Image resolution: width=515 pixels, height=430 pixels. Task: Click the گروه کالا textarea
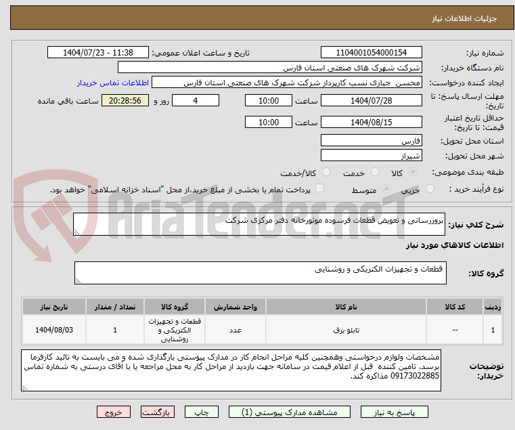260,273
